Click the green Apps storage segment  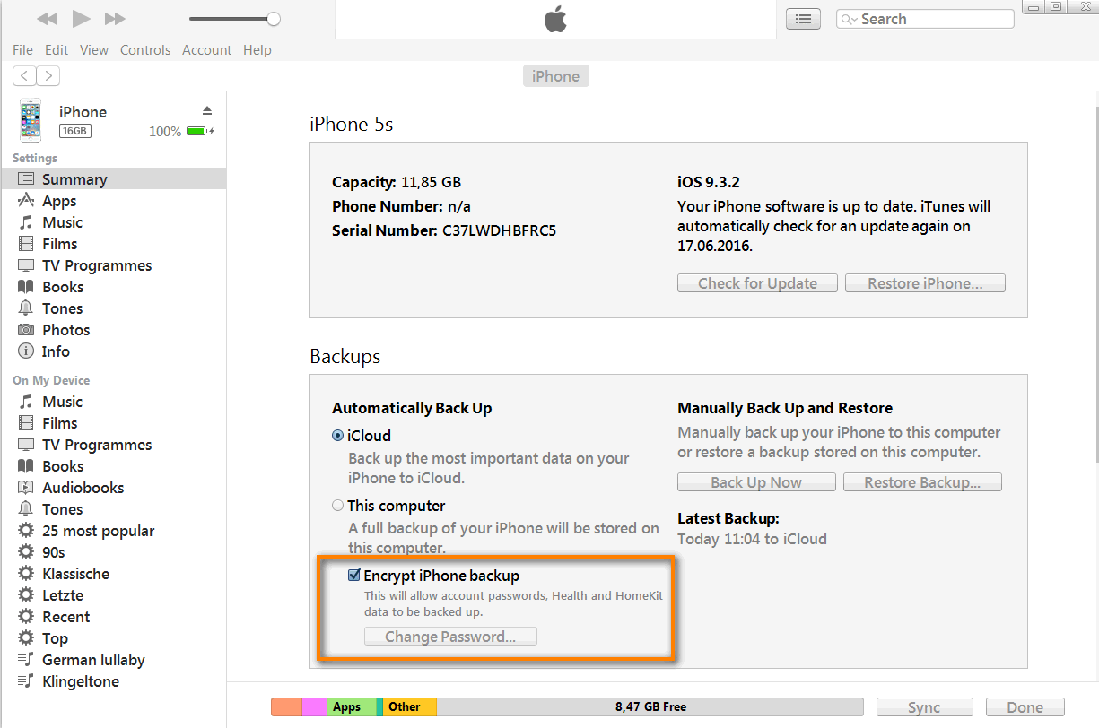pyautogui.click(x=352, y=707)
